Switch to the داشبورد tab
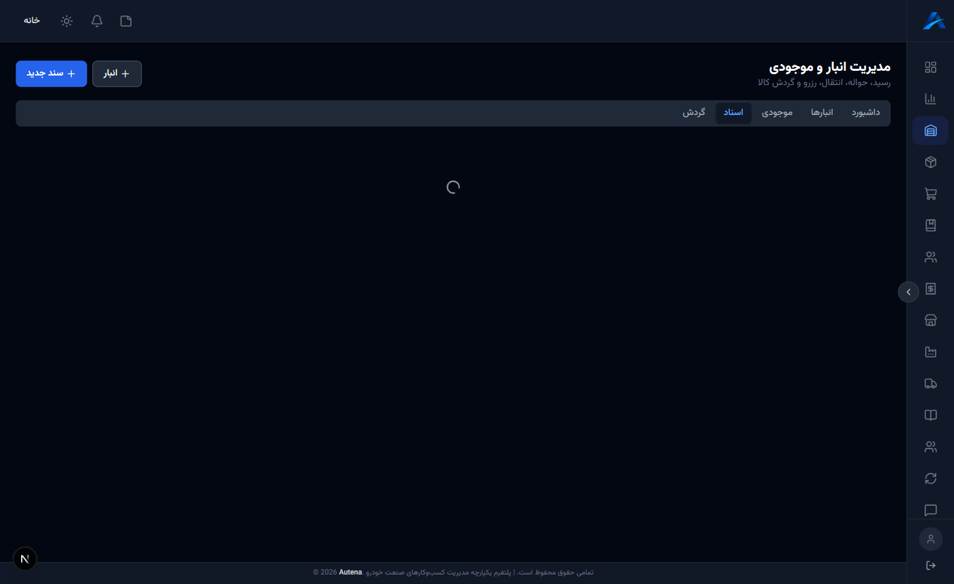The height and width of the screenshot is (584, 954). tap(865, 113)
